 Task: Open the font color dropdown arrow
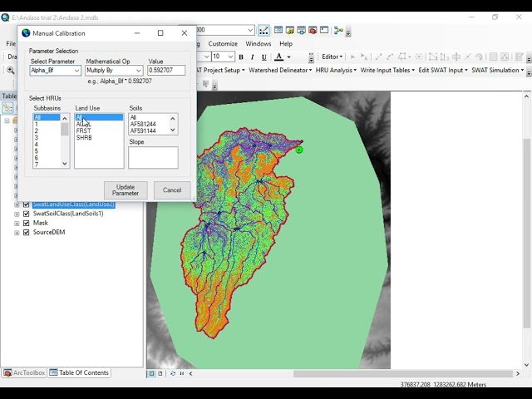coord(288,57)
